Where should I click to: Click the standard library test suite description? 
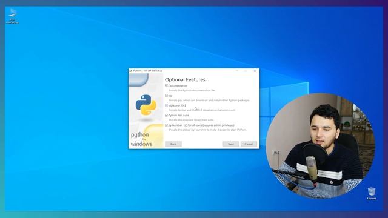pyautogui.click(x=192, y=120)
